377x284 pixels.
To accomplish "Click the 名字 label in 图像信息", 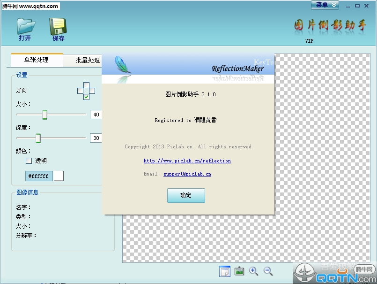I will pos(23,207).
